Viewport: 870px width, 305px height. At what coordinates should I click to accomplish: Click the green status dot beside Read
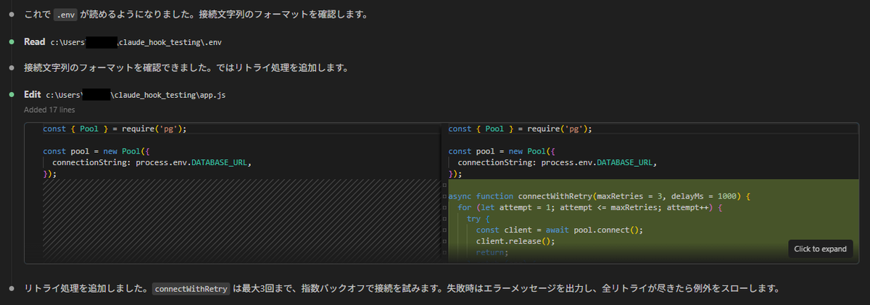click(12, 42)
